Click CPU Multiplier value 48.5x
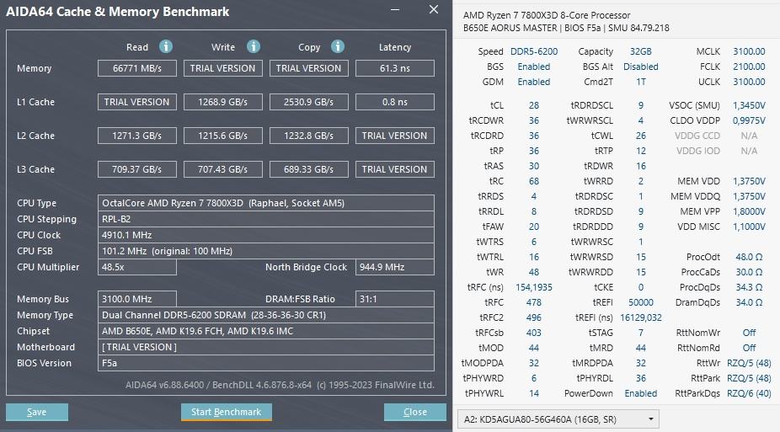 pyautogui.click(x=137, y=267)
